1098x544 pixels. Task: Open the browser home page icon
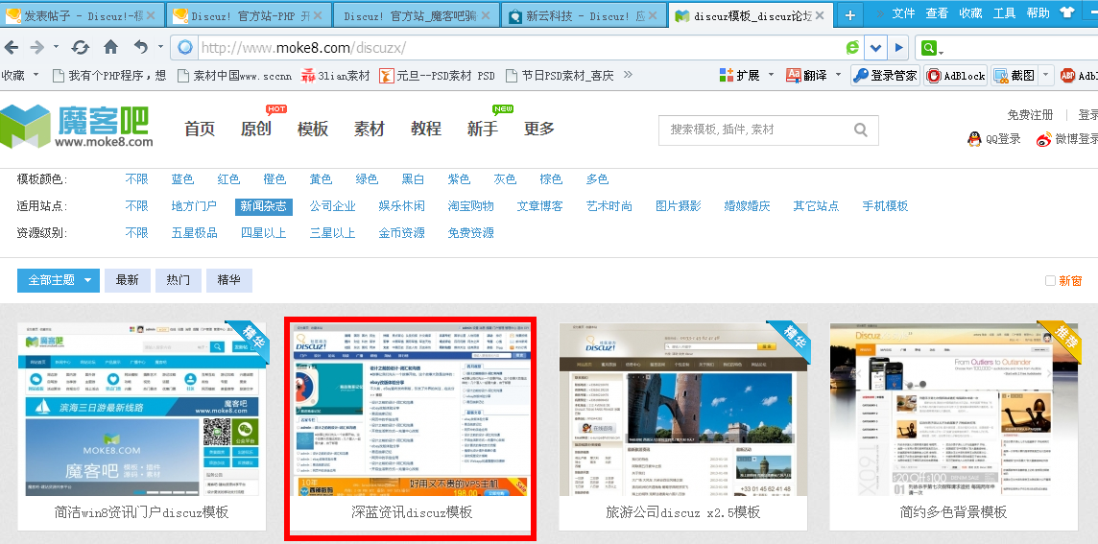click(110, 47)
